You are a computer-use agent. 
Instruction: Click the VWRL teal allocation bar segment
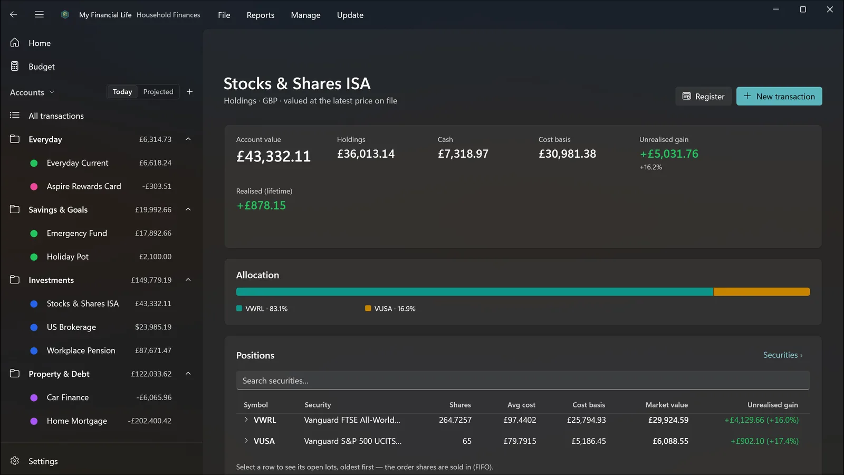[x=474, y=292]
